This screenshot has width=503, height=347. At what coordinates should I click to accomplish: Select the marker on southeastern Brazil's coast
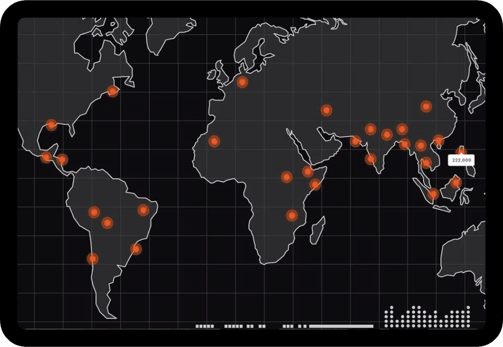tap(136, 249)
